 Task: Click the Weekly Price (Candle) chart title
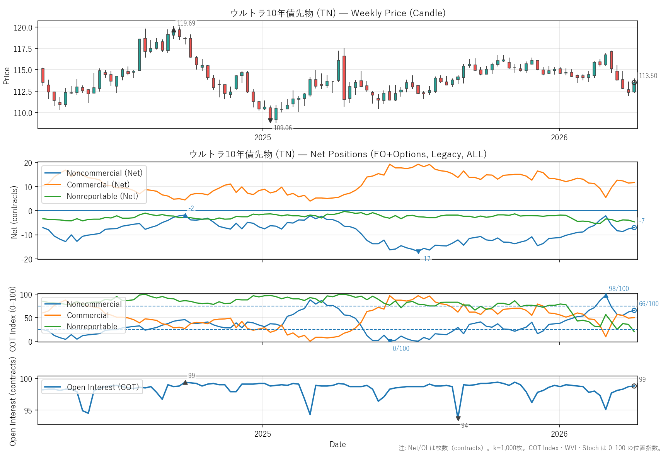[x=337, y=13]
